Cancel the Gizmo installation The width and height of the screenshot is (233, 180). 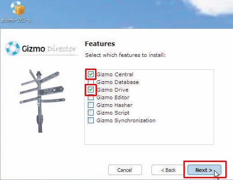click(x=125, y=170)
